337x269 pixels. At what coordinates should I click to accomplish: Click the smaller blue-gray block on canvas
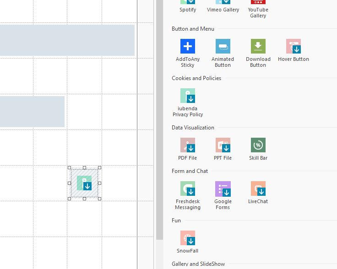32,112
